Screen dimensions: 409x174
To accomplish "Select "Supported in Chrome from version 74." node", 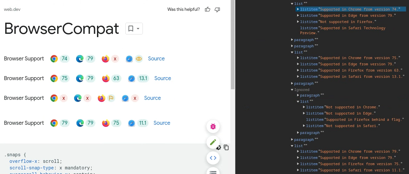I will (x=360, y=9).
